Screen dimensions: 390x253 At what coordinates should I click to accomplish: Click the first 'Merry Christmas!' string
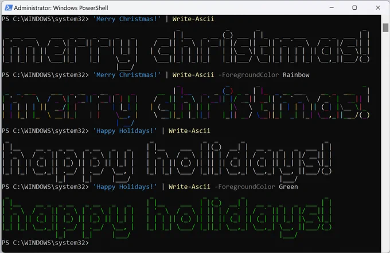127,19
